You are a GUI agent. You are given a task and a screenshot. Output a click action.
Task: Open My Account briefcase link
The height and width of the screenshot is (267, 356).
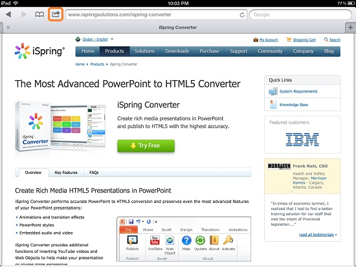[265, 39]
